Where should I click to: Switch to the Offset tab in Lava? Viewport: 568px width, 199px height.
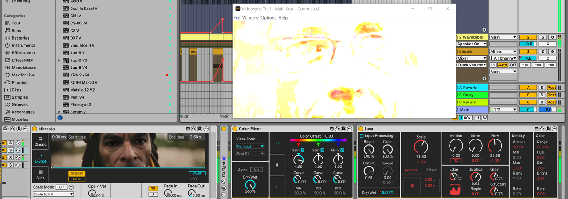click(431, 170)
